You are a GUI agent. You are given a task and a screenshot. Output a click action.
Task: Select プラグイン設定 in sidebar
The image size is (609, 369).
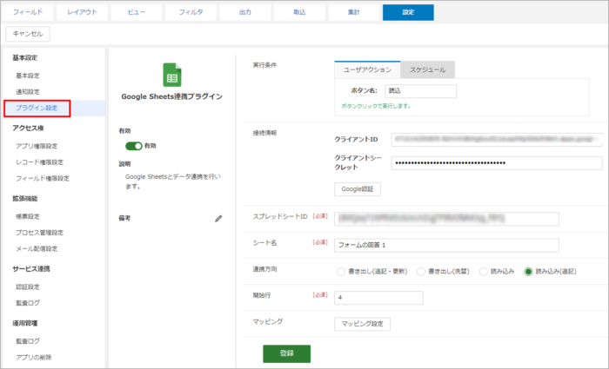37,109
